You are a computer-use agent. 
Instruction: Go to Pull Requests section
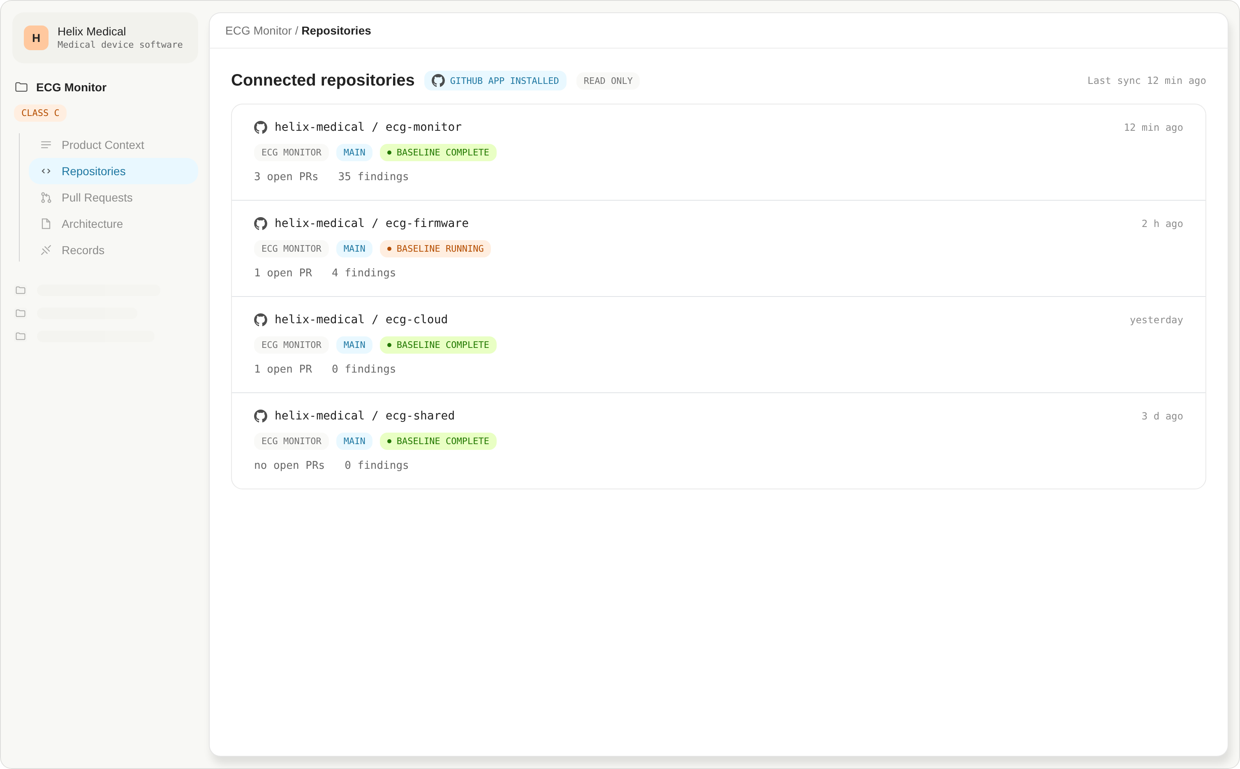click(113, 198)
